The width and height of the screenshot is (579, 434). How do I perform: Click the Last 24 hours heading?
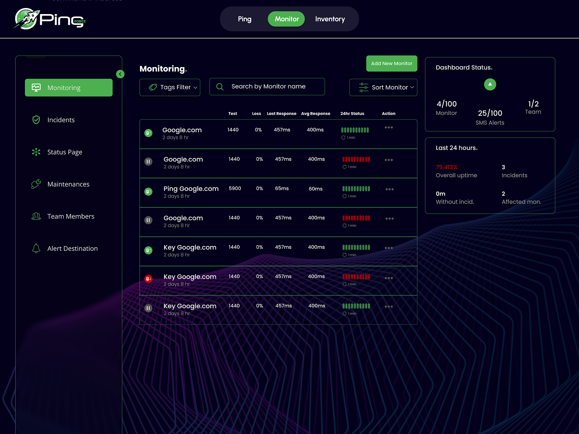pos(457,148)
